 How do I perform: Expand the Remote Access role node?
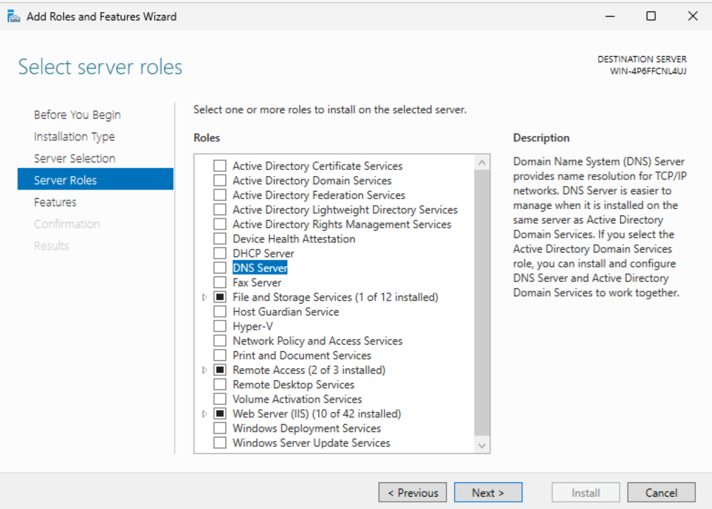[x=204, y=370]
